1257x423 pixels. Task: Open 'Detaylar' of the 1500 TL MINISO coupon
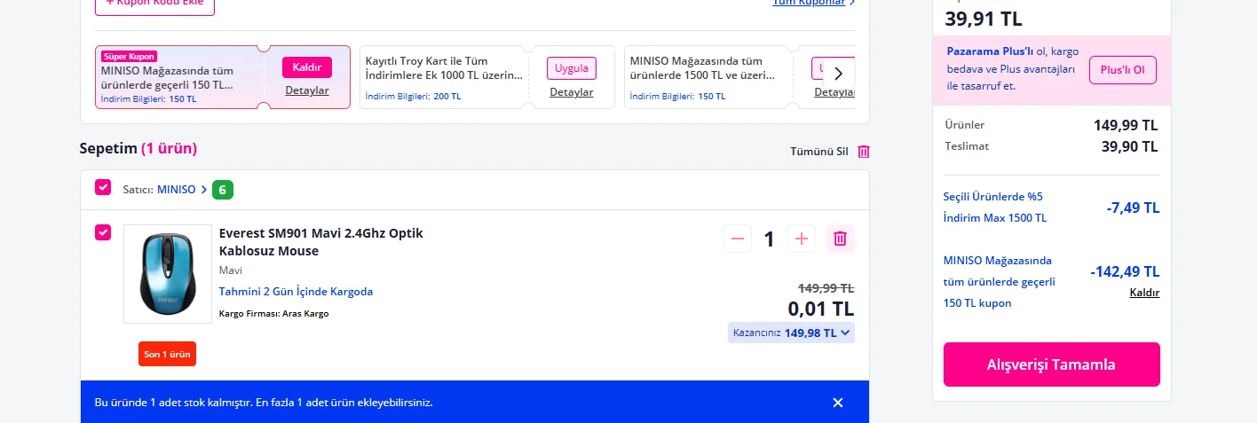834,92
